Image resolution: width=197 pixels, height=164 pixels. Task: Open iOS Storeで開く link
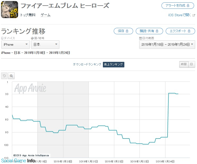(180, 15)
